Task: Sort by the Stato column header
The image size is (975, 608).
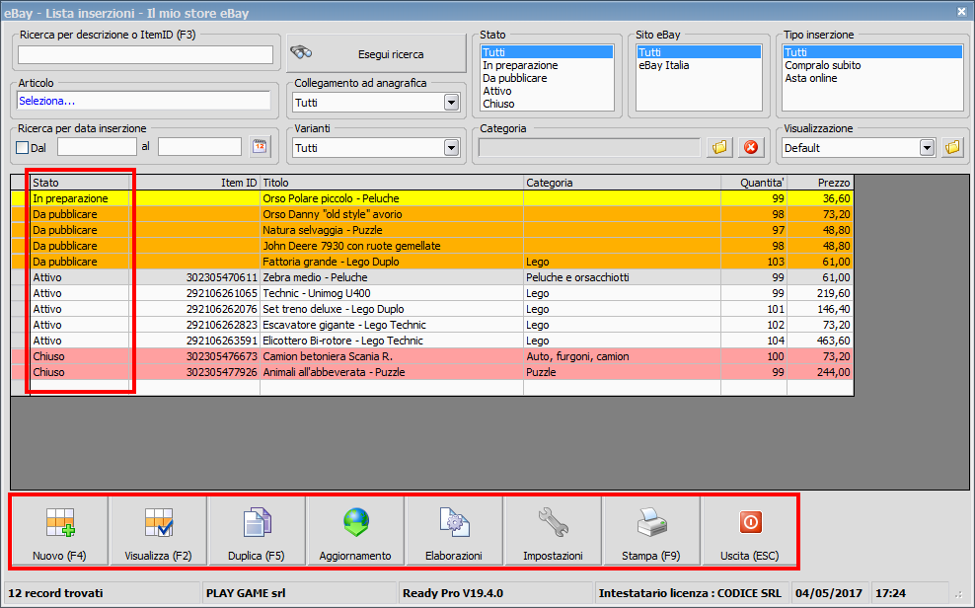Action: pyautogui.click(x=80, y=183)
